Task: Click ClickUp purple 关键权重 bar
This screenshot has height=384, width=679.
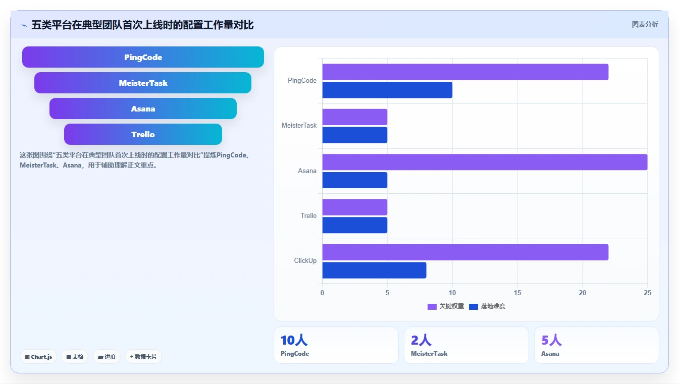Action: coord(465,252)
